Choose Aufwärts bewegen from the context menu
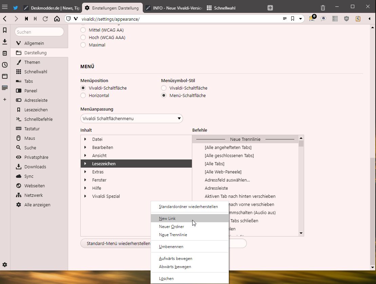 (x=190, y=259)
